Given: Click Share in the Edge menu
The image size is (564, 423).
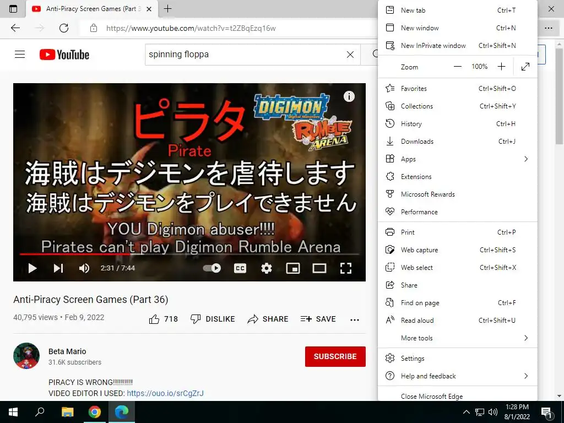Looking at the screenshot, I should tap(458, 285).
